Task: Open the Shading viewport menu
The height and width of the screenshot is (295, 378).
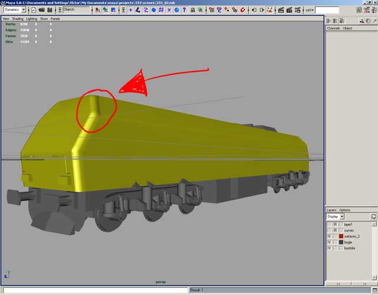Action: click(x=18, y=18)
